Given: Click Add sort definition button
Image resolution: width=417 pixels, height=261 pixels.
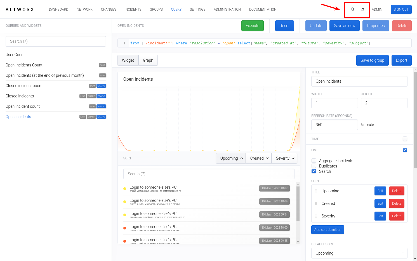Looking at the screenshot, I should click(x=328, y=230).
